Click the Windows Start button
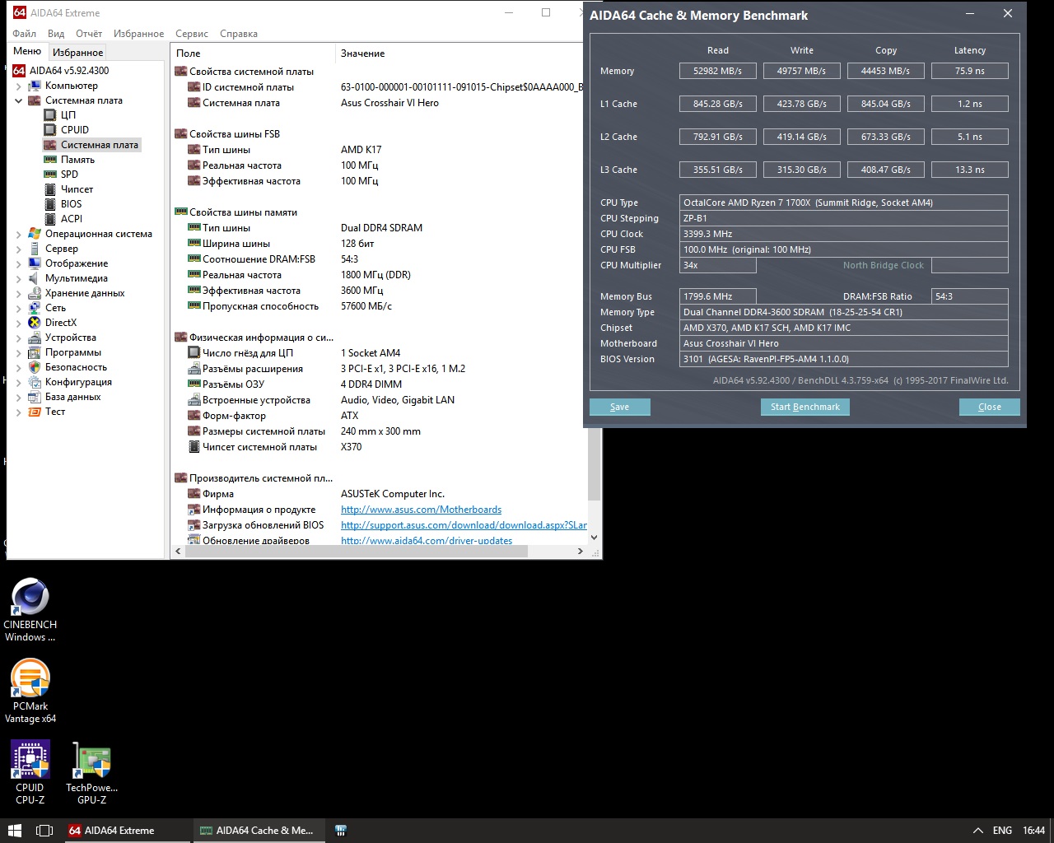The width and height of the screenshot is (1054, 843). point(14,831)
